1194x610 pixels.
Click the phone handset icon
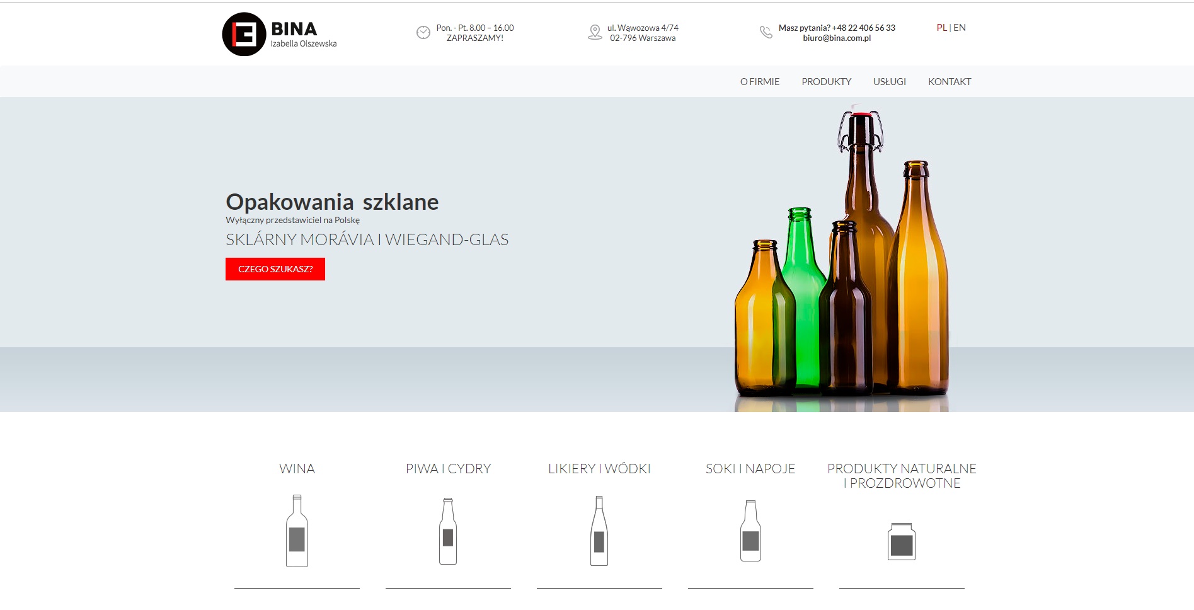(x=766, y=32)
